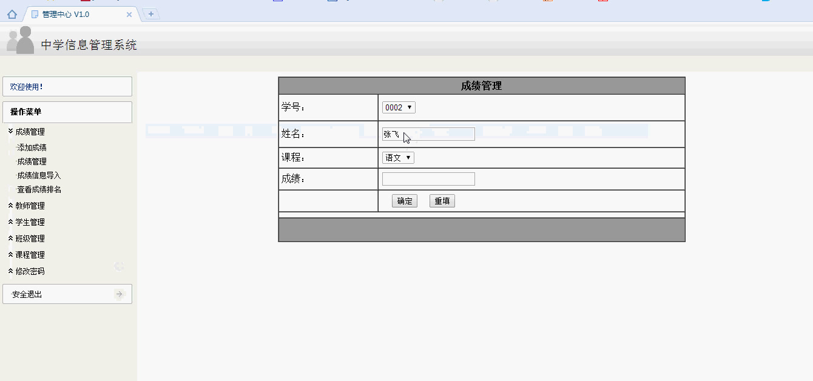Click the 重填 button
The width and height of the screenshot is (813, 381).
tap(442, 200)
